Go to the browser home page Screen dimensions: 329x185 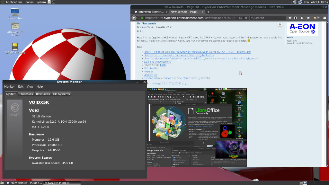coord(308,18)
